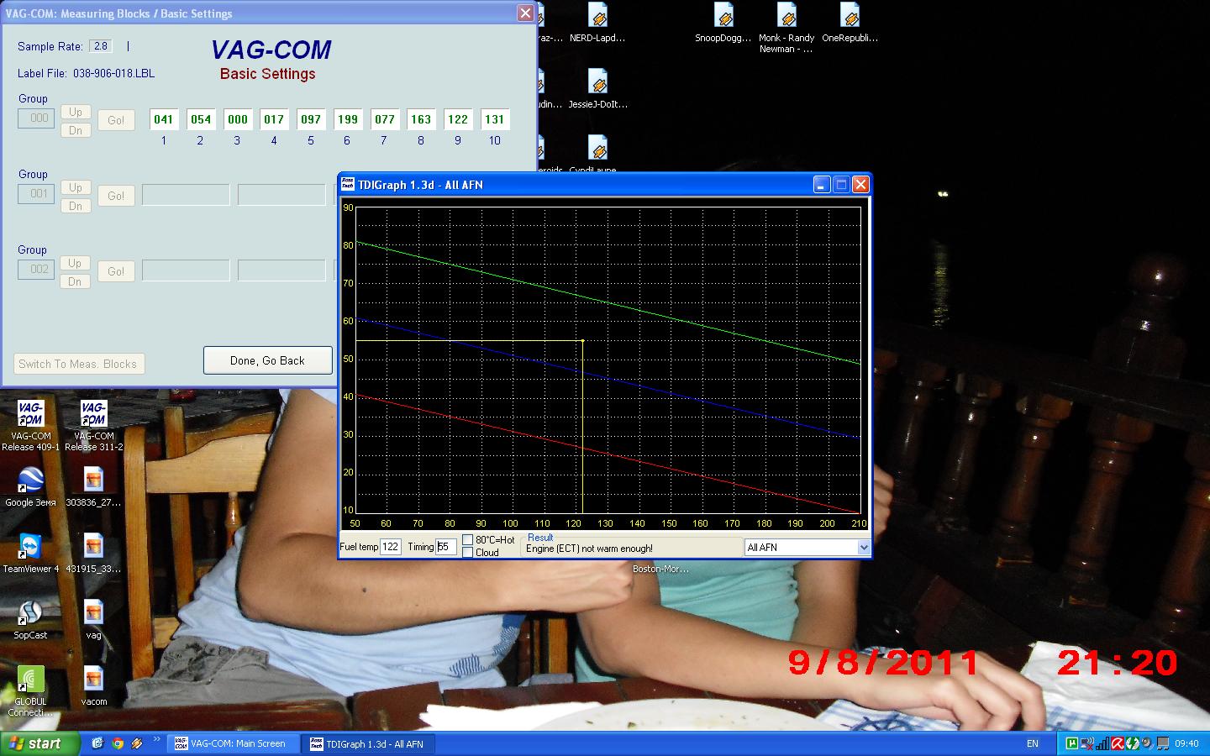Click Switch To Meas. Blocks button
The image size is (1210, 756).
(78, 364)
